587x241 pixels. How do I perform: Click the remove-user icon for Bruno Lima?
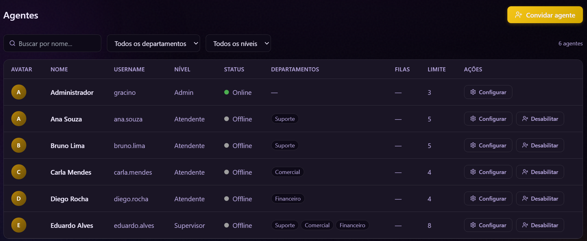coord(525,146)
